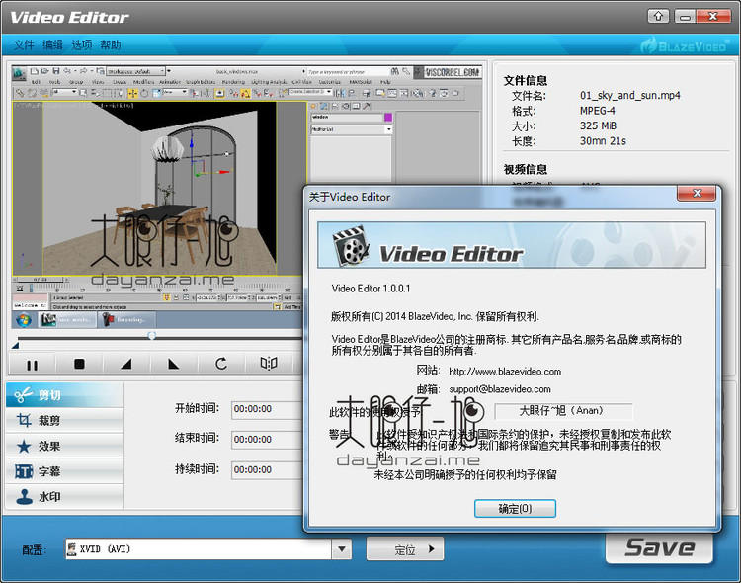Click the 持续时间 input field
Viewport: 741px width, 583px height.
pyautogui.click(x=267, y=470)
